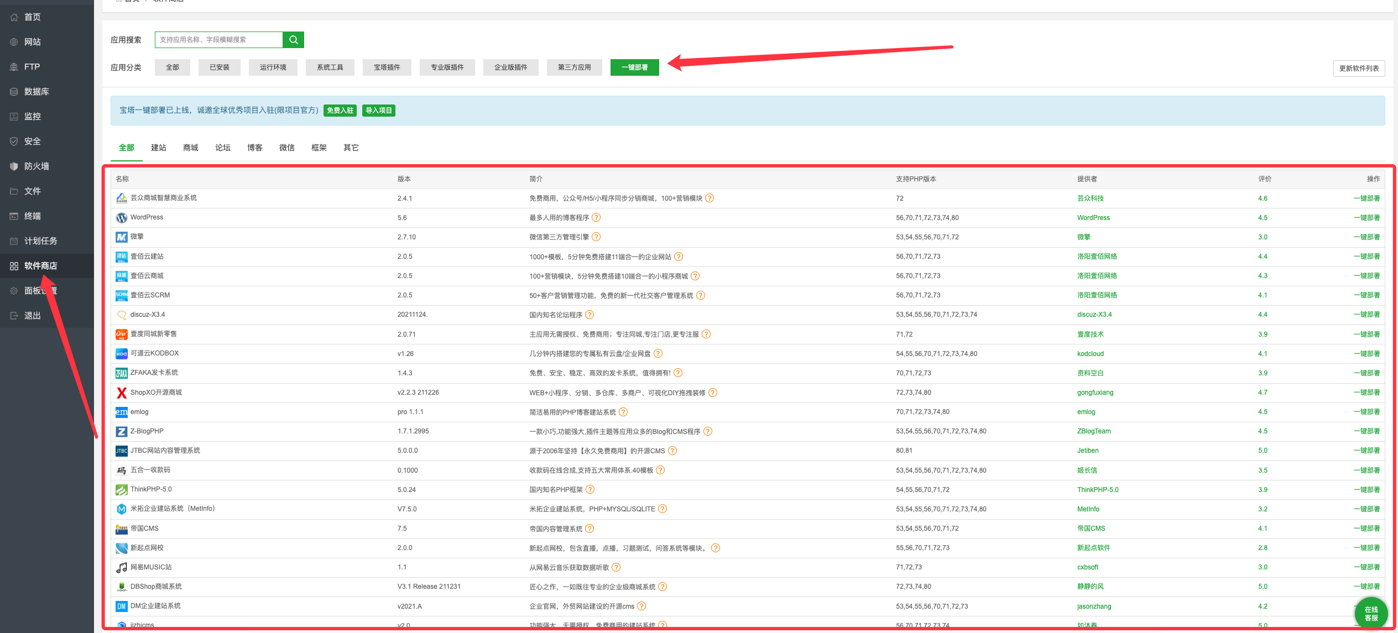Select the 建站 category tab

(159, 148)
